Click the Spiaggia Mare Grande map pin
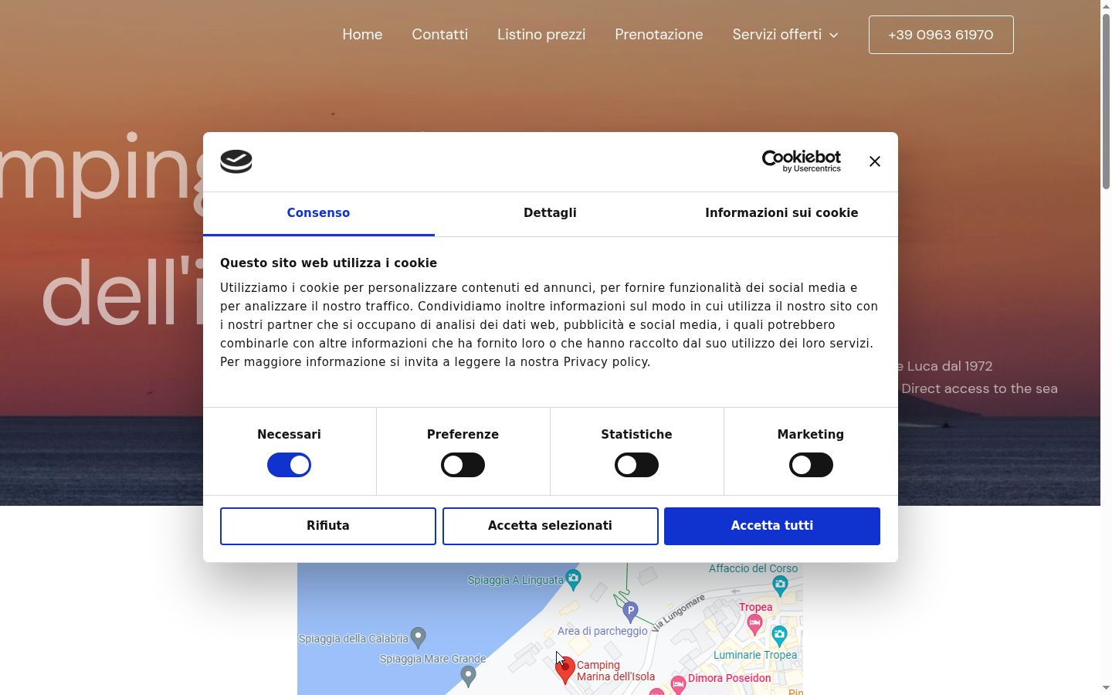The width and height of the screenshot is (1112, 695). pyautogui.click(x=467, y=676)
